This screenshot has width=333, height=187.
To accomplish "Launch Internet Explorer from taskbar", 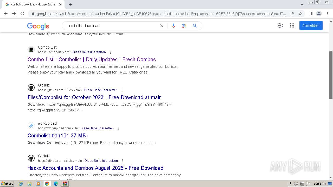I will point(21,184).
